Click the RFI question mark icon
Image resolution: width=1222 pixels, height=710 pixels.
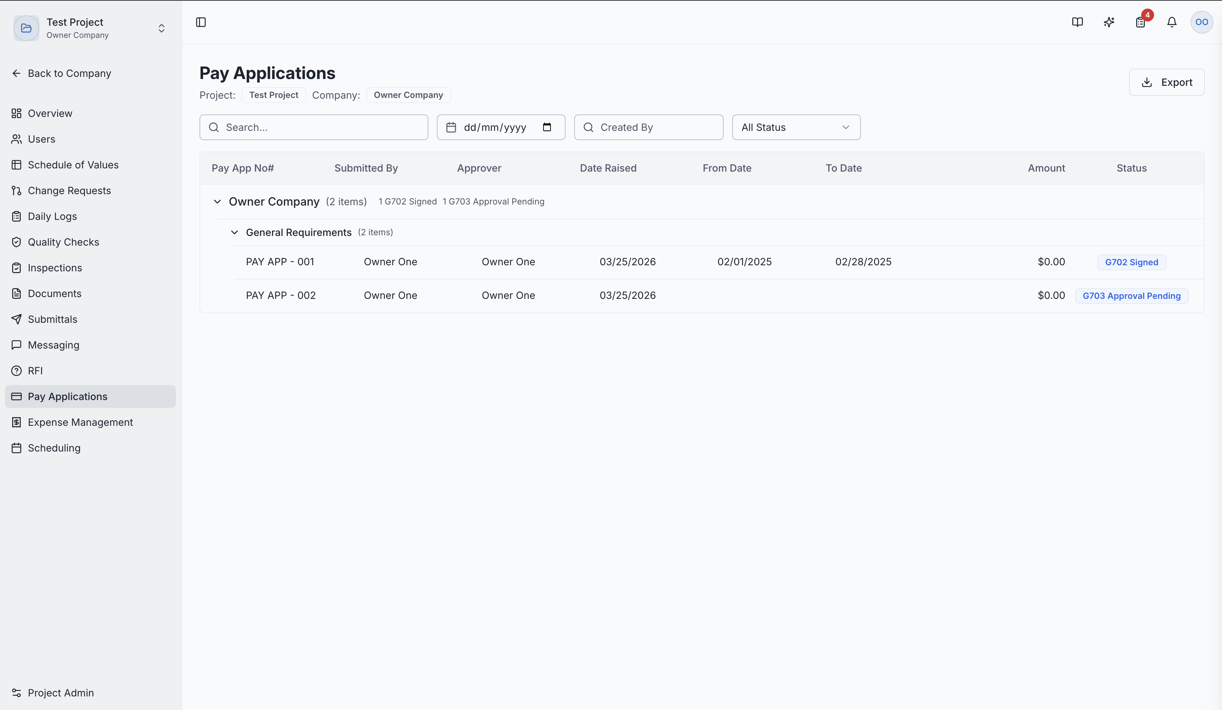16,370
